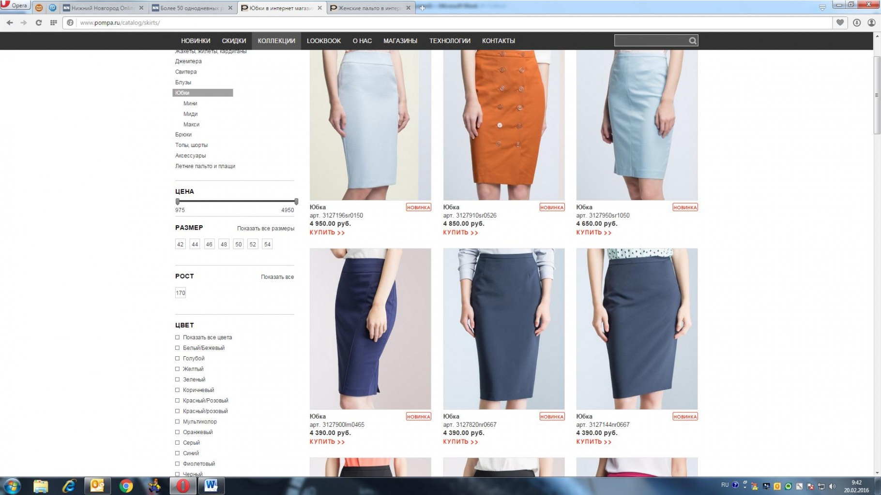Image resolution: width=881 pixels, height=495 pixels.
Task: Switch to Opera in taskbar
Action: 183,486
